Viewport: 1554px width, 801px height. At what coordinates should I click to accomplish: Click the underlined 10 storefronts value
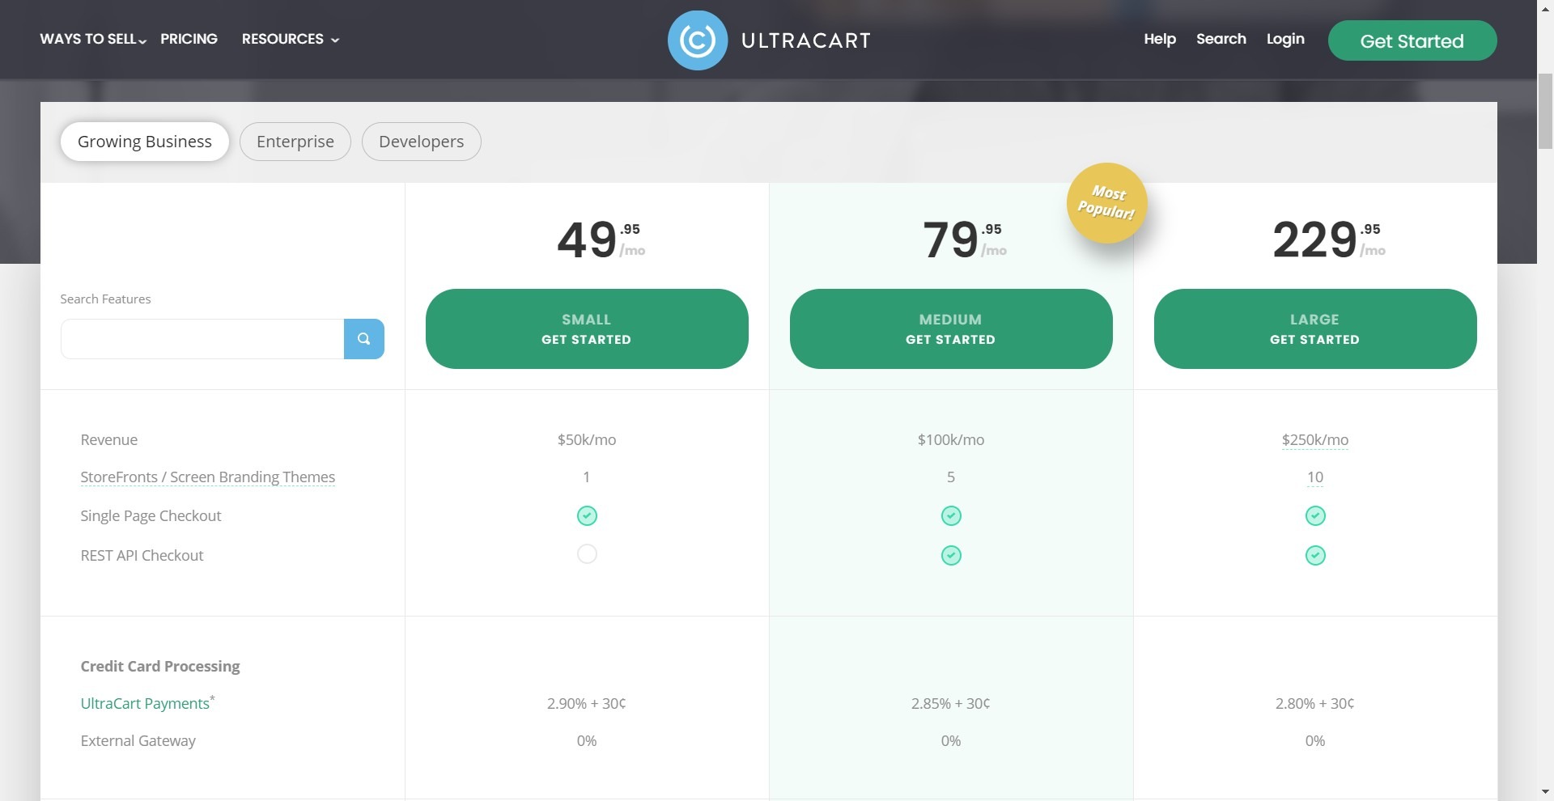pos(1315,477)
